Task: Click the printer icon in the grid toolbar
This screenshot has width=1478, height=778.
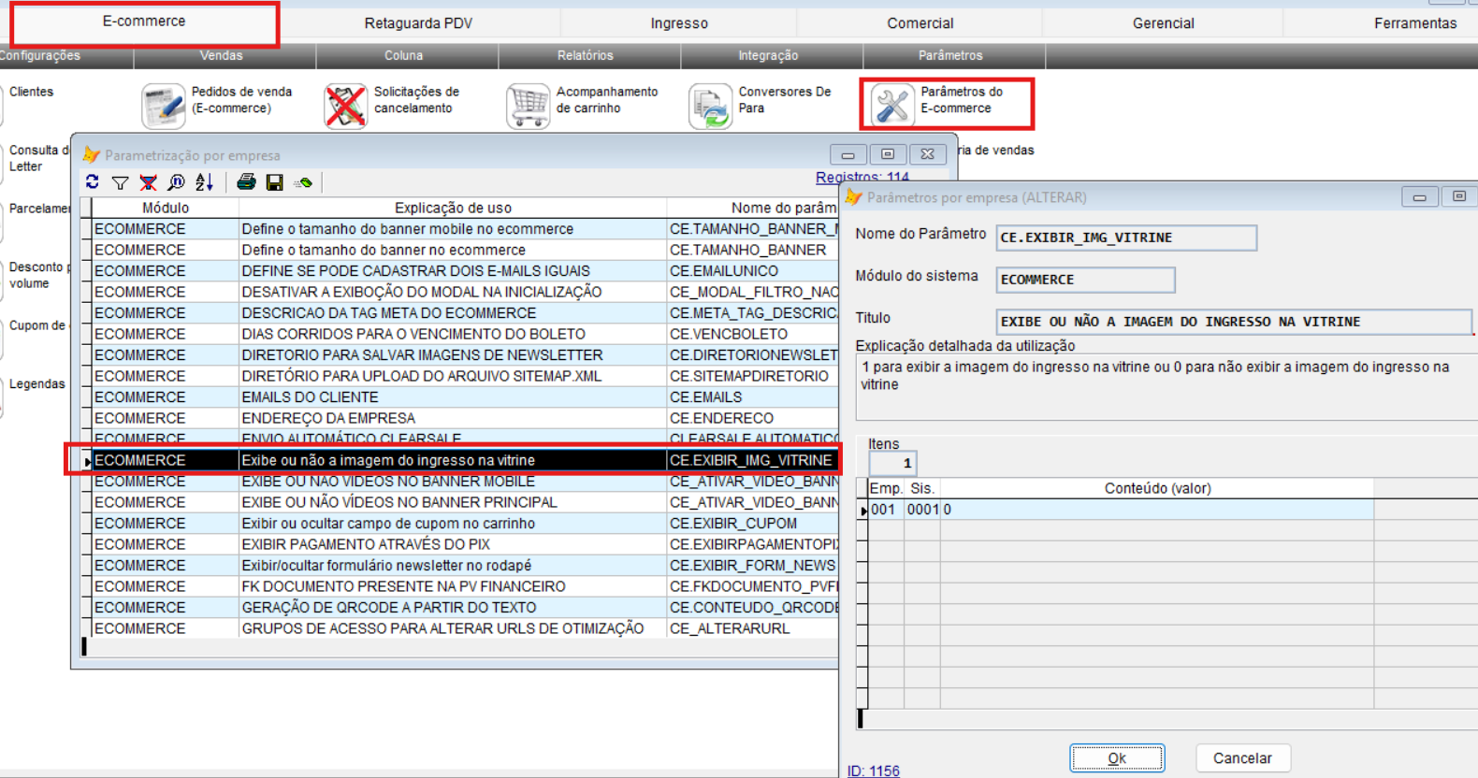Action: pos(246,182)
